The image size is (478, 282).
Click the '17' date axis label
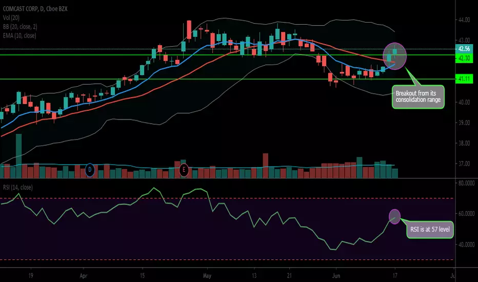tap(395, 276)
